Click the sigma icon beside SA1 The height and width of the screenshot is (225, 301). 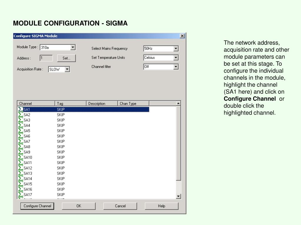pyautogui.click(x=21, y=109)
